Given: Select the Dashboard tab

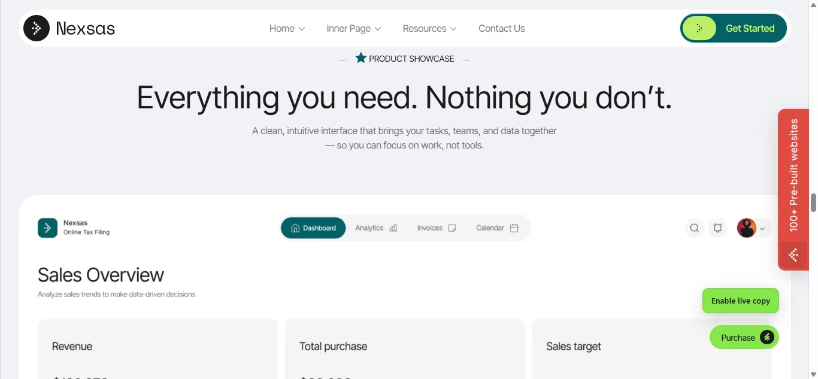Looking at the screenshot, I should coord(313,228).
